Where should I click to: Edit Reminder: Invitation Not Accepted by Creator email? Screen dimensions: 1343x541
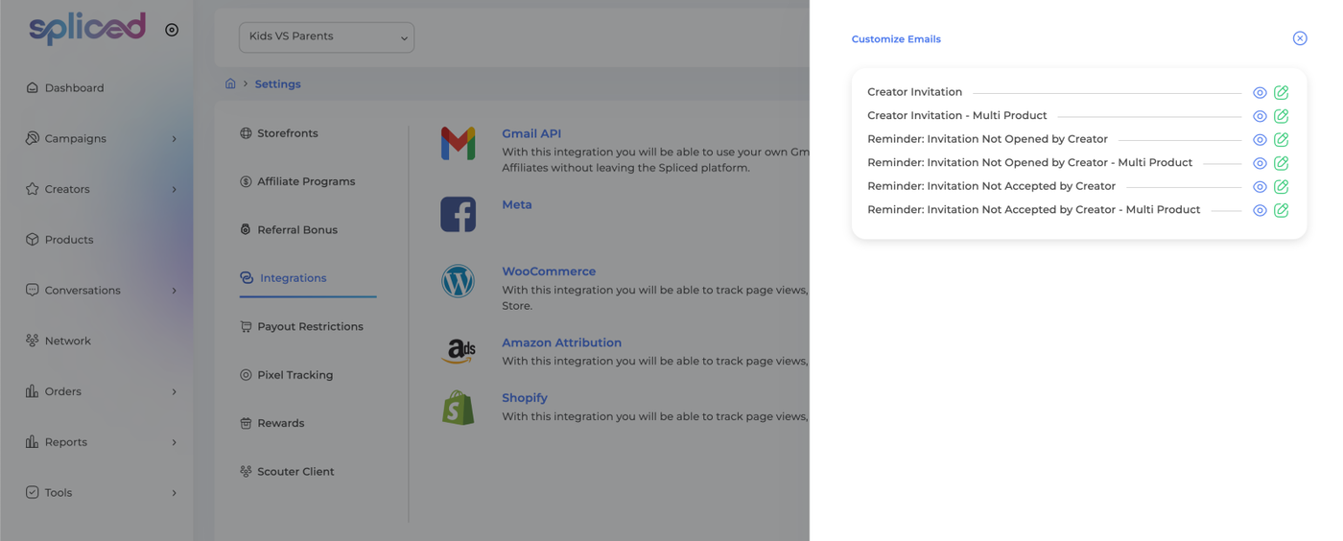pos(1281,187)
